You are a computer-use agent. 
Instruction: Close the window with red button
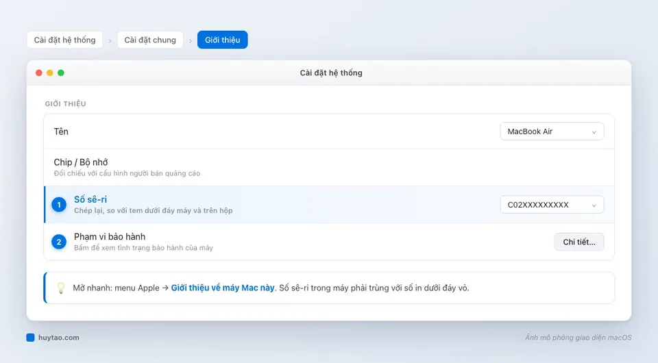39,73
